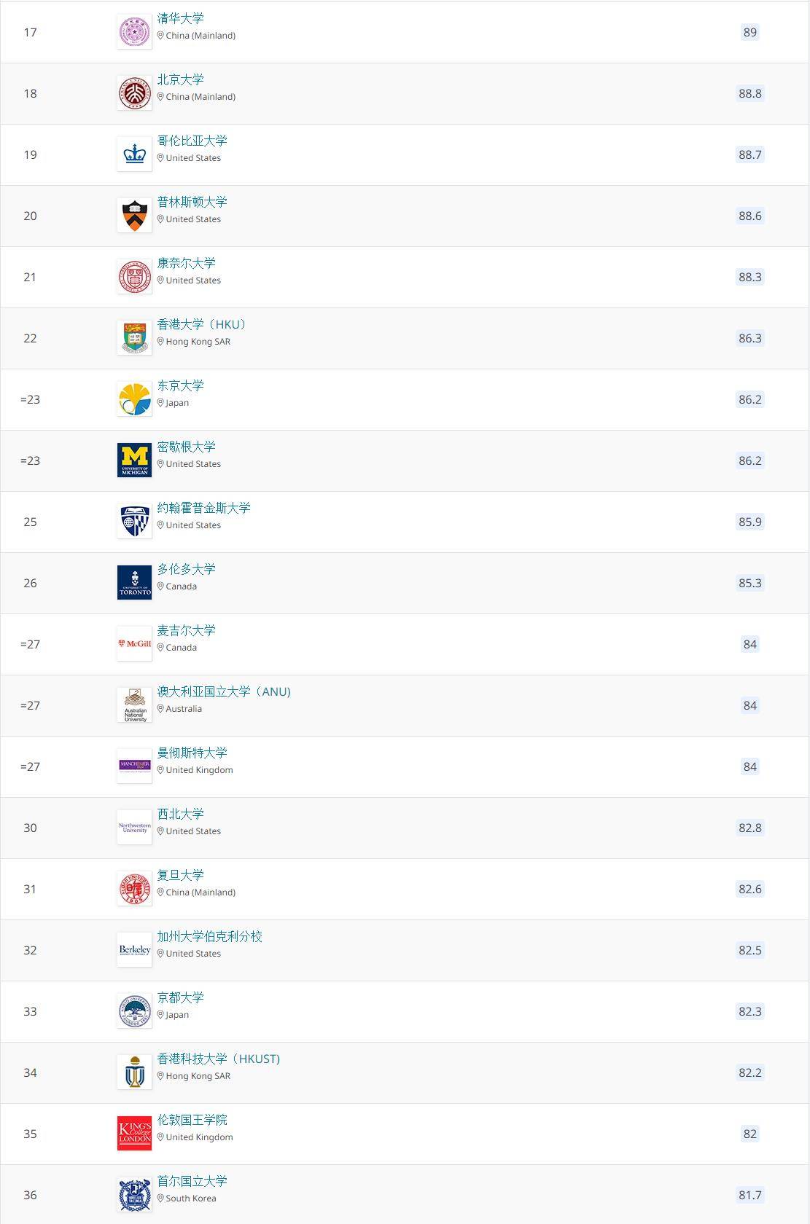Click the University of Toronto logo
The height and width of the screenshot is (1224, 810).
(134, 583)
